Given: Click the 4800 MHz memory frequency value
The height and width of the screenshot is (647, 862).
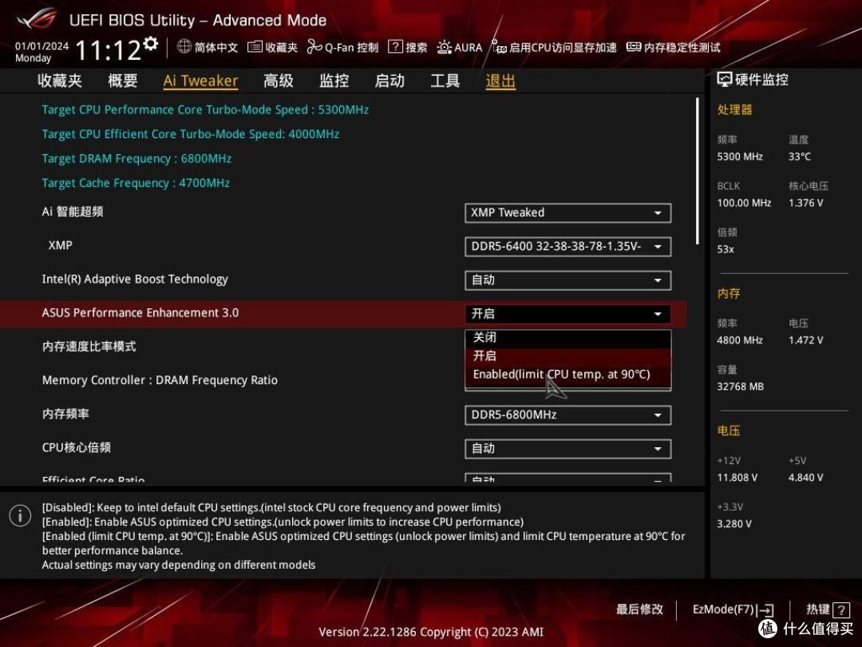Looking at the screenshot, I should coord(740,340).
